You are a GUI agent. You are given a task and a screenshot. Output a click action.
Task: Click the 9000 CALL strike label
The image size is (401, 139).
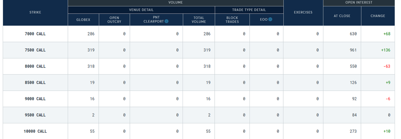pos(35,99)
